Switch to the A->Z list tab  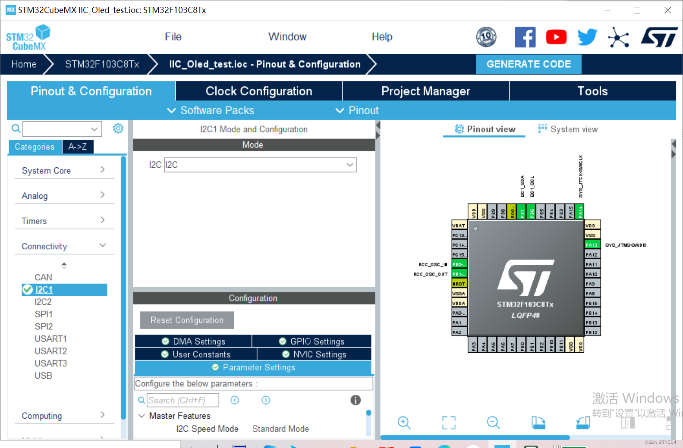tap(78, 147)
